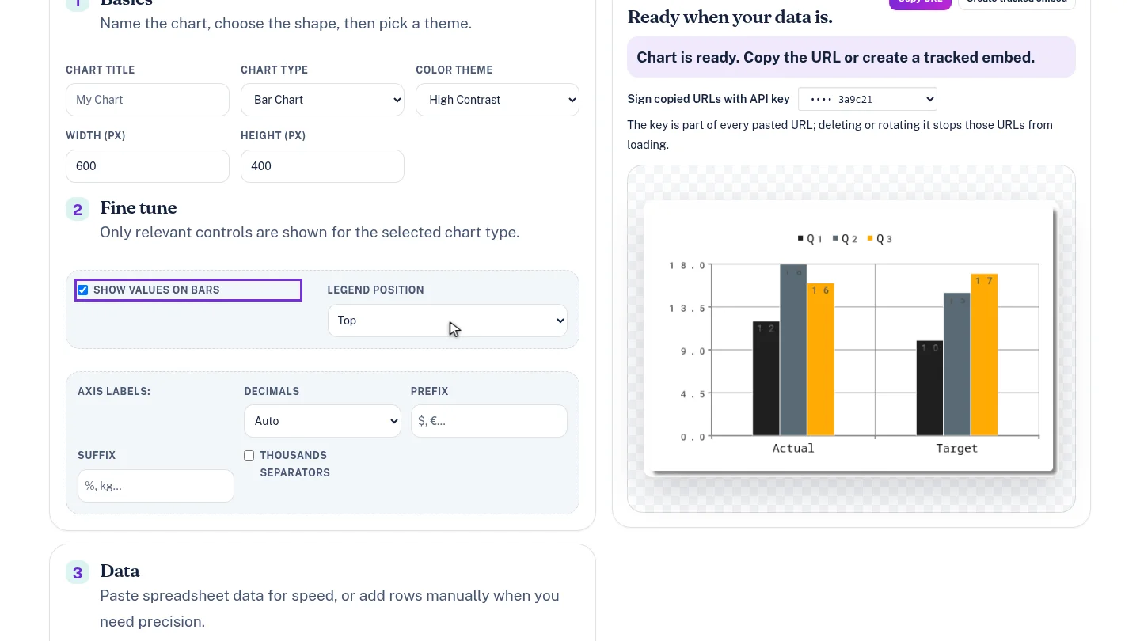The height and width of the screenshot is (641, 1140).
Task: Click the step 2 number badge
Action: [x=78, y=210]
